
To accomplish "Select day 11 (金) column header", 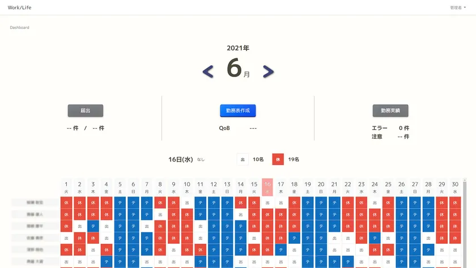I will 200,187.
